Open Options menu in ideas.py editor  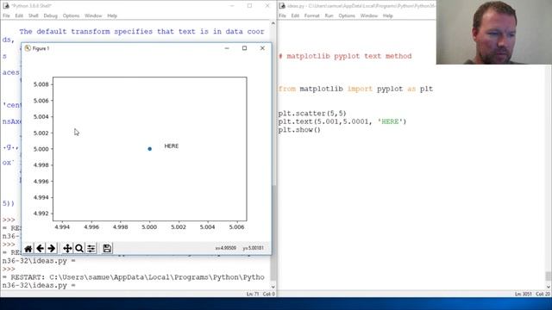coord(347,15)
